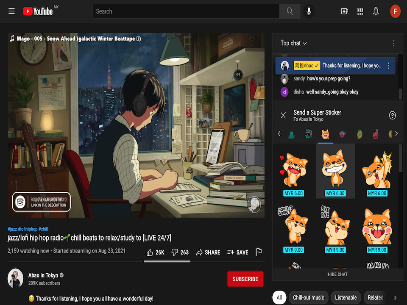Focus the Search input field
407x305 pixels.
186,11
